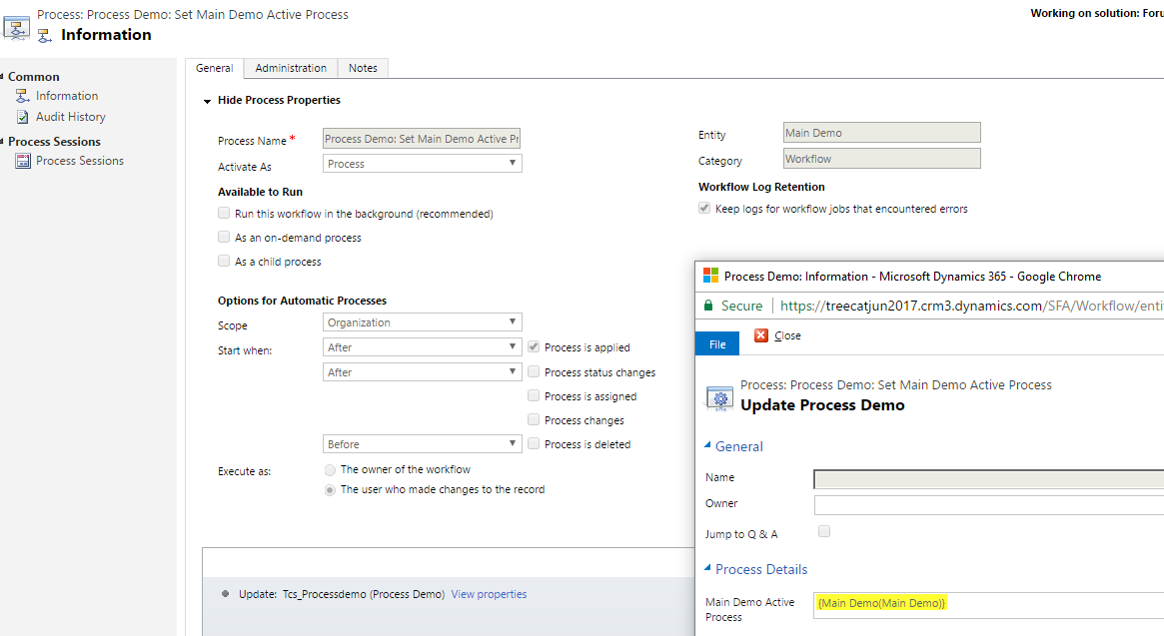
Task: Enable As a child process
Action: 224,261
